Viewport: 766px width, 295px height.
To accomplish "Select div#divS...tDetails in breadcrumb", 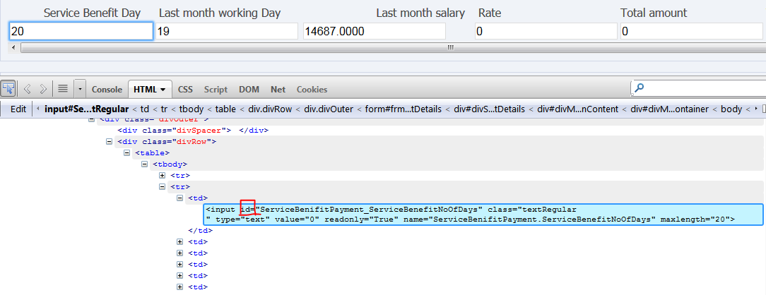I will point(490,109).
